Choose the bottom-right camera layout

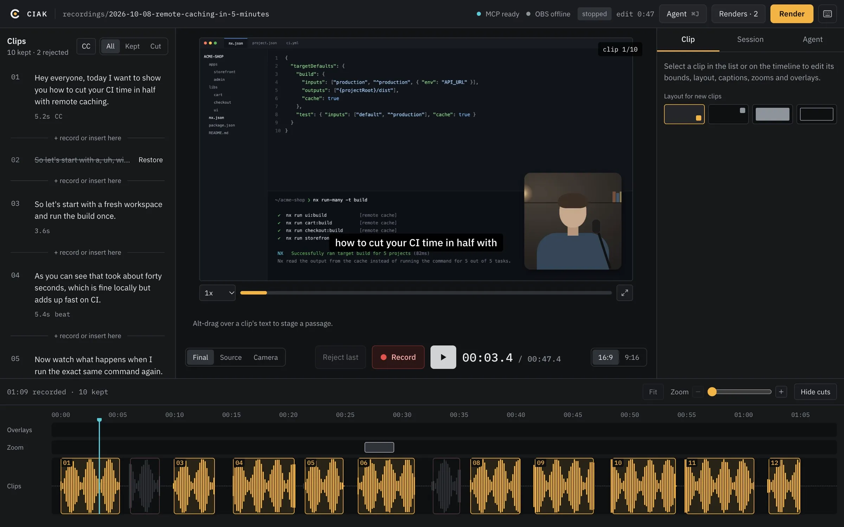(684, 114)
